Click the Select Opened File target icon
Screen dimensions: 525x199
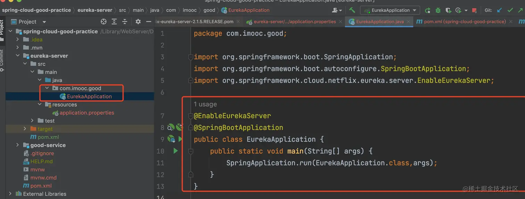coord(103,22)
